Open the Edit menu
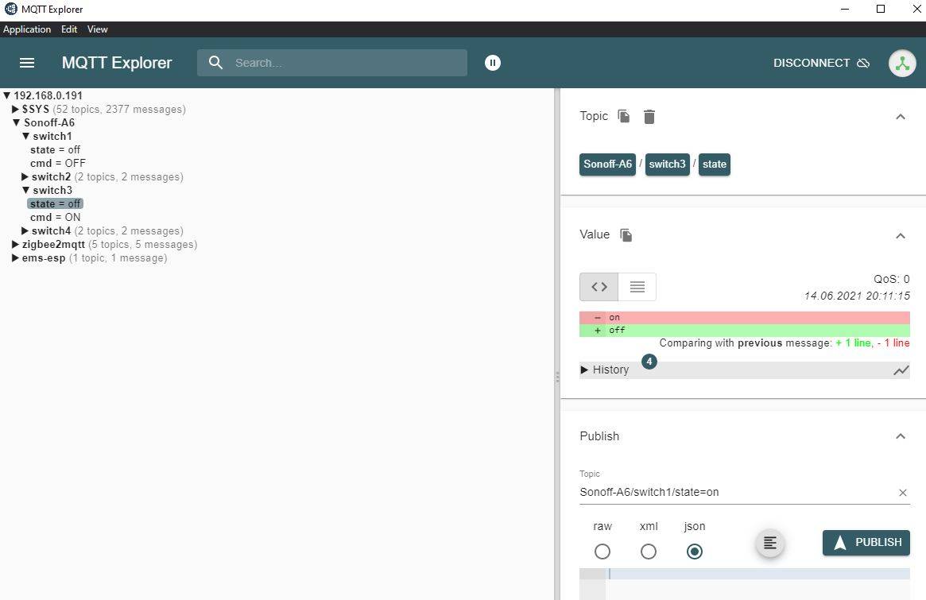The width and height of the screenshot is (926, 600). coord(69,29)
